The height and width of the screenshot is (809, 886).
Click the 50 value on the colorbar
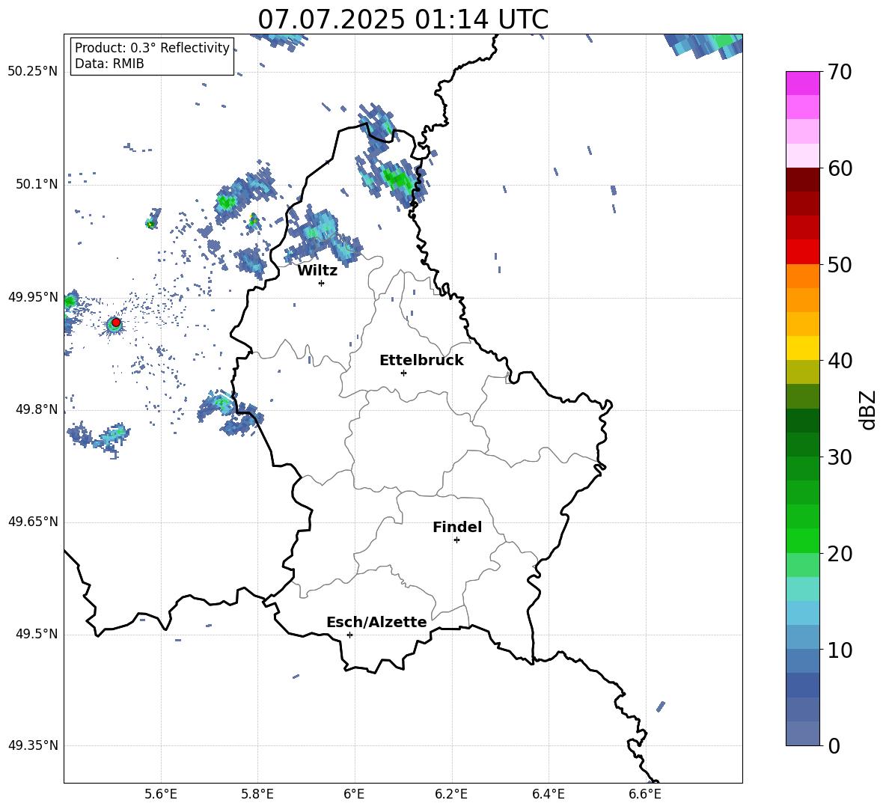(x=840, y=265)
